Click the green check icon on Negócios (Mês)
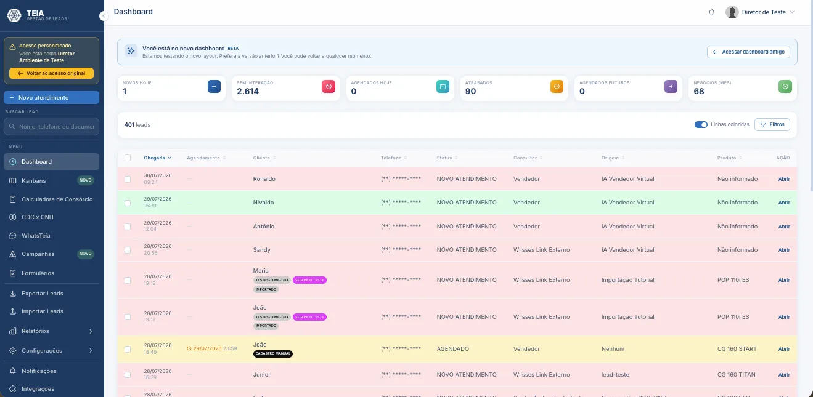 click(785, 87)
